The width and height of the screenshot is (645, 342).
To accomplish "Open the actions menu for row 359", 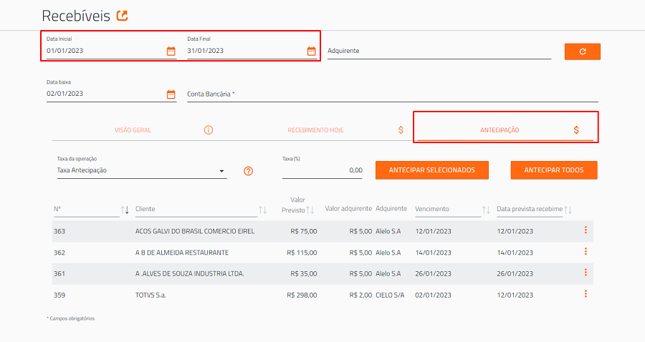I will pyautogui.click(x=586, y=294).
